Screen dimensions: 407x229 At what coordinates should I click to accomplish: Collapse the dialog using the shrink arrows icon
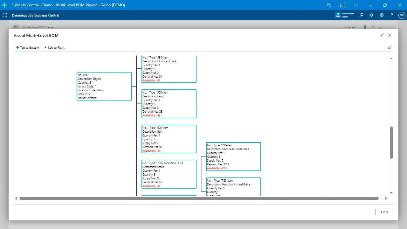pyautogui.click(x=382, y=35)
